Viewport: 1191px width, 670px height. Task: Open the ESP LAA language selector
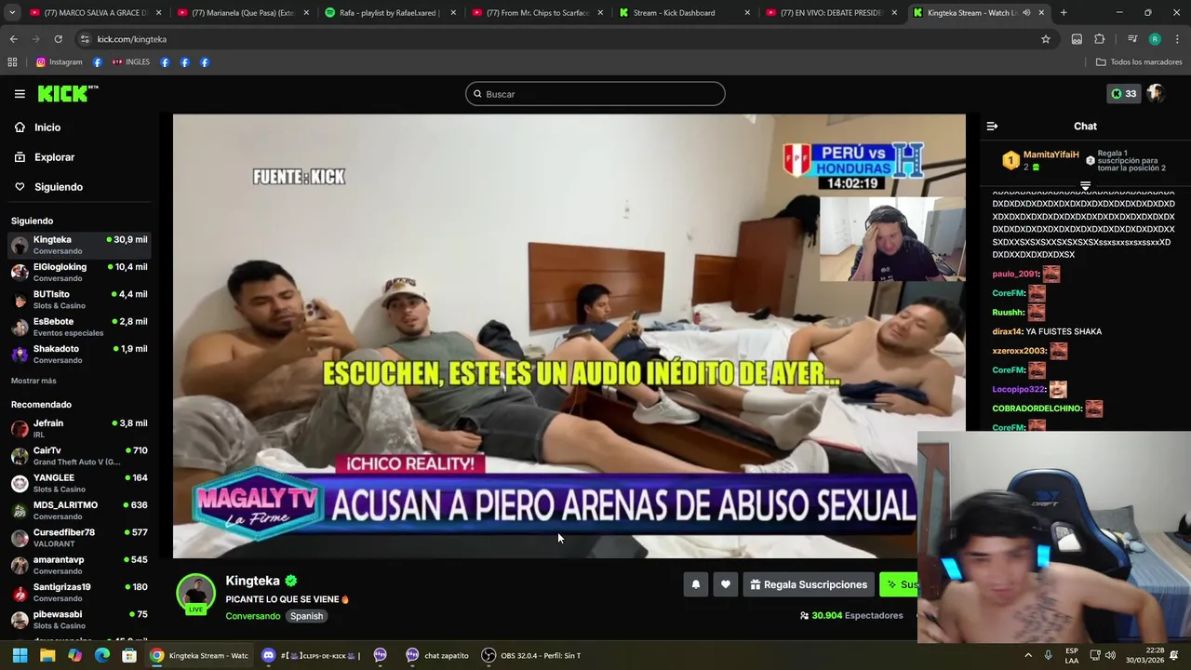tap(1072, 655)
